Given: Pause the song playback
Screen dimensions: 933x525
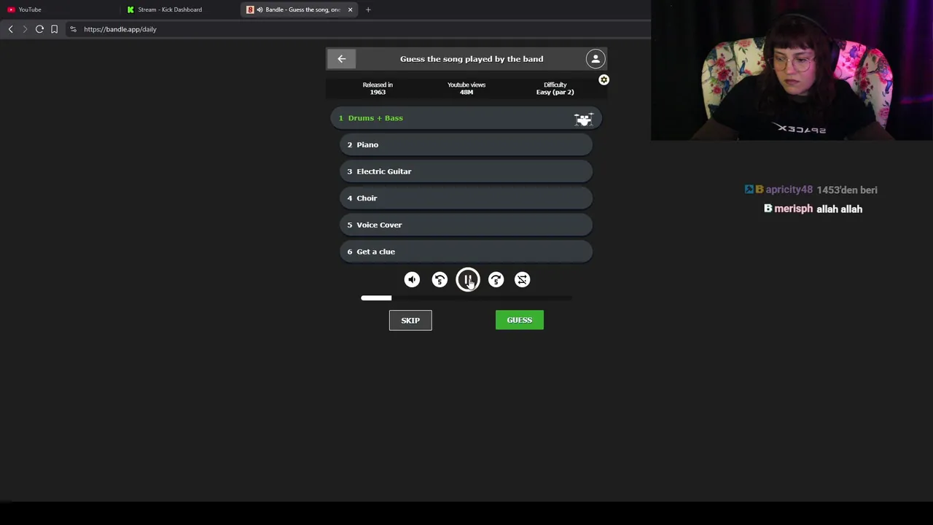Looking at the screenshot, I should click(468, 280).
